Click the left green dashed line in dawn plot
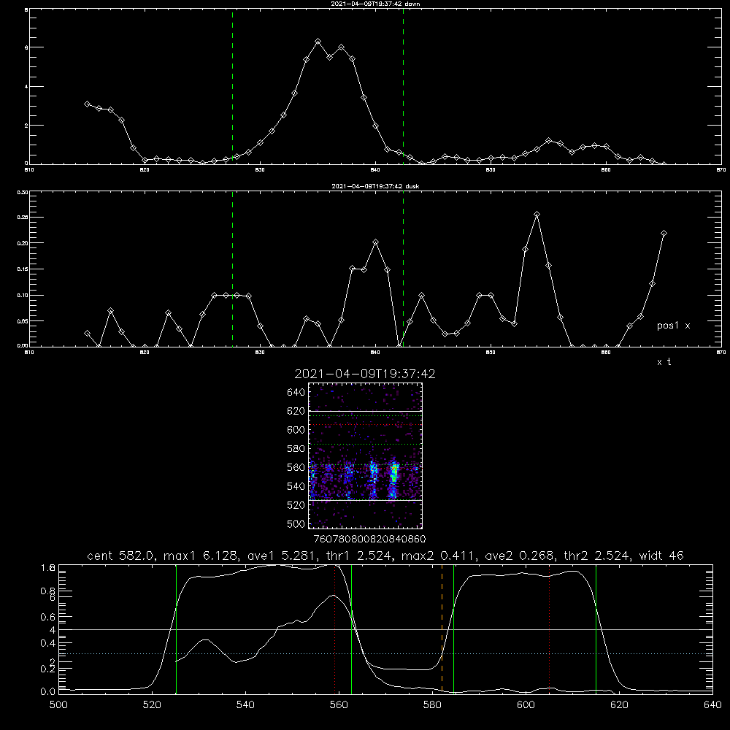 pos(232,86)
